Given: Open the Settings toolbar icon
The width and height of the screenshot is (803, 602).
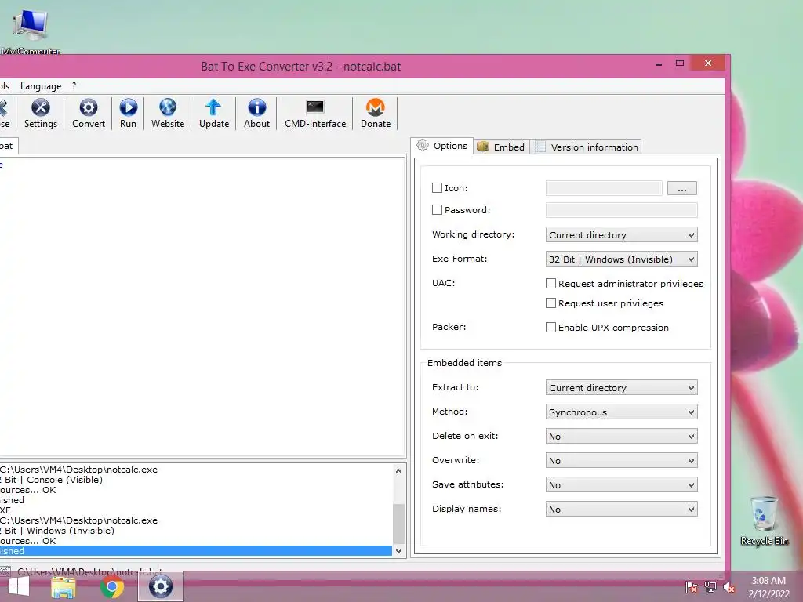Looking at the screenshot, I should tap(41, 113).
